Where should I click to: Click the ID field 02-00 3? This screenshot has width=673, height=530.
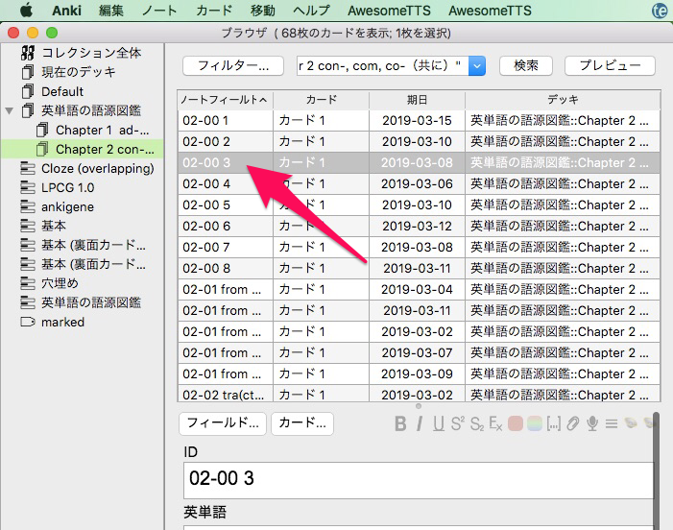(x=419, y=480)
